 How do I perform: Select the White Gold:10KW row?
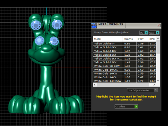point(125,73)
